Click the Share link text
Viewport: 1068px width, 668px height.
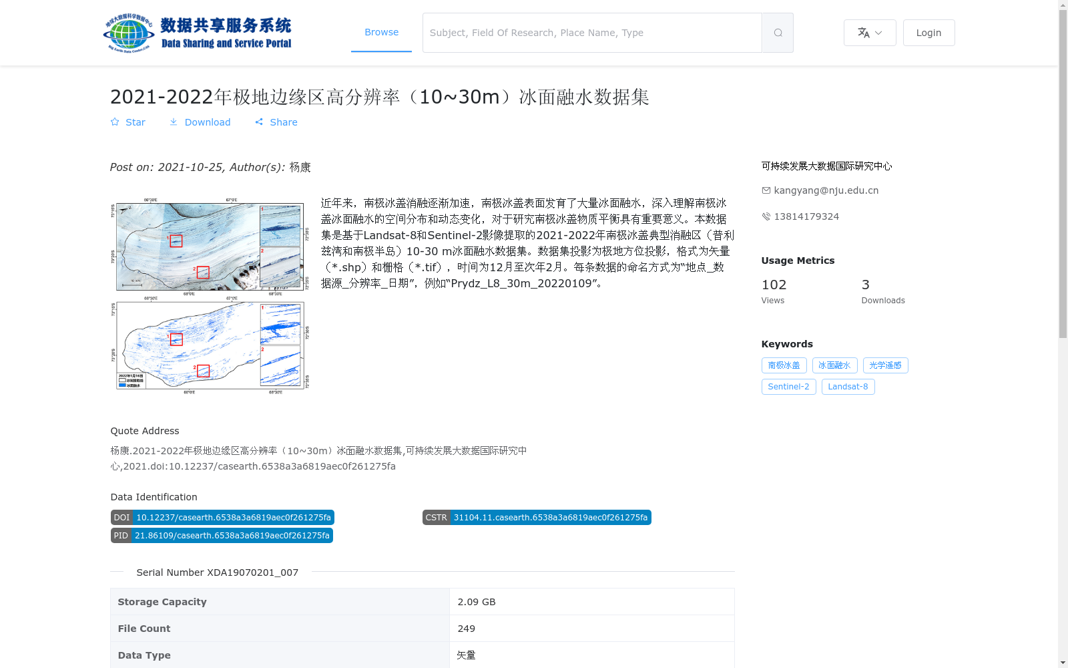(284, 122)
